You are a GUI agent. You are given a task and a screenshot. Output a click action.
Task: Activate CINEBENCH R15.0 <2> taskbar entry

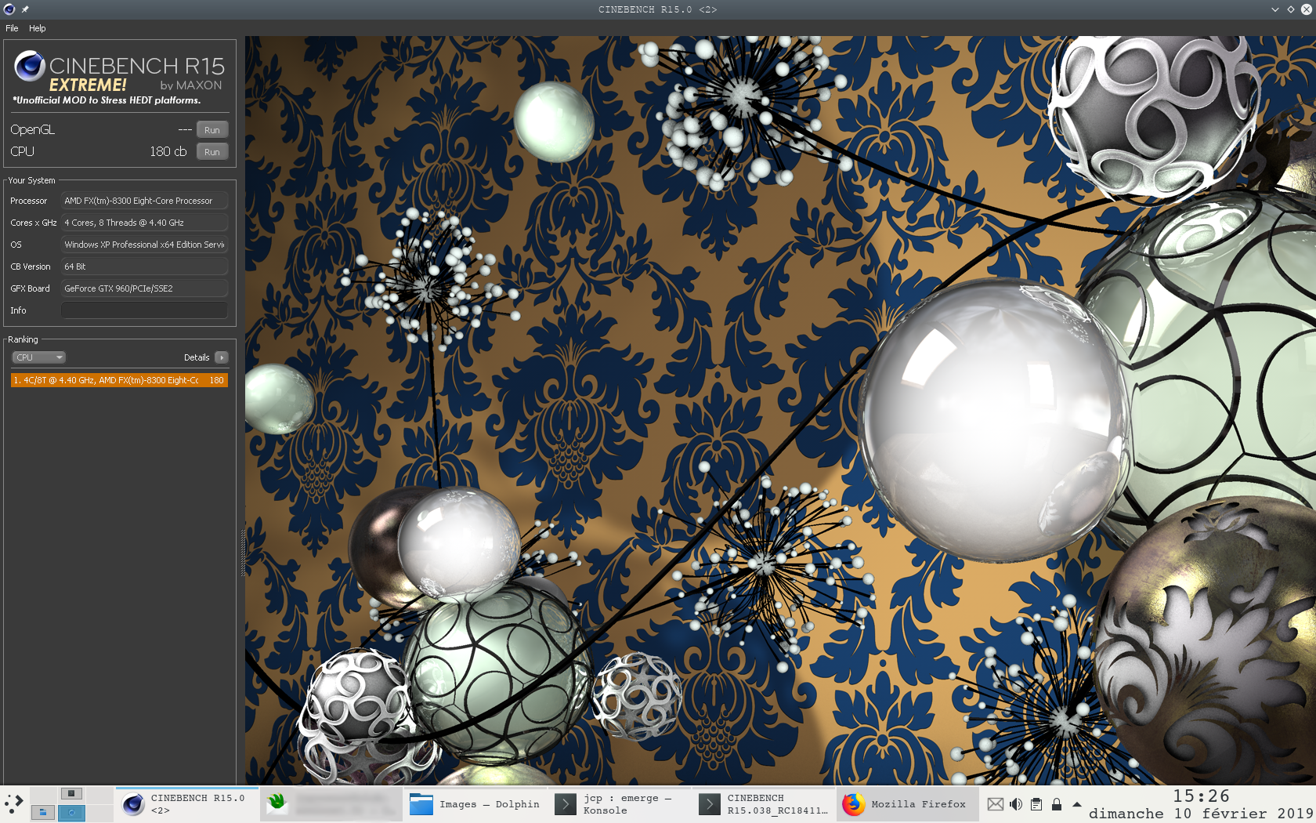pyautogui.click(x=187, y=804)
